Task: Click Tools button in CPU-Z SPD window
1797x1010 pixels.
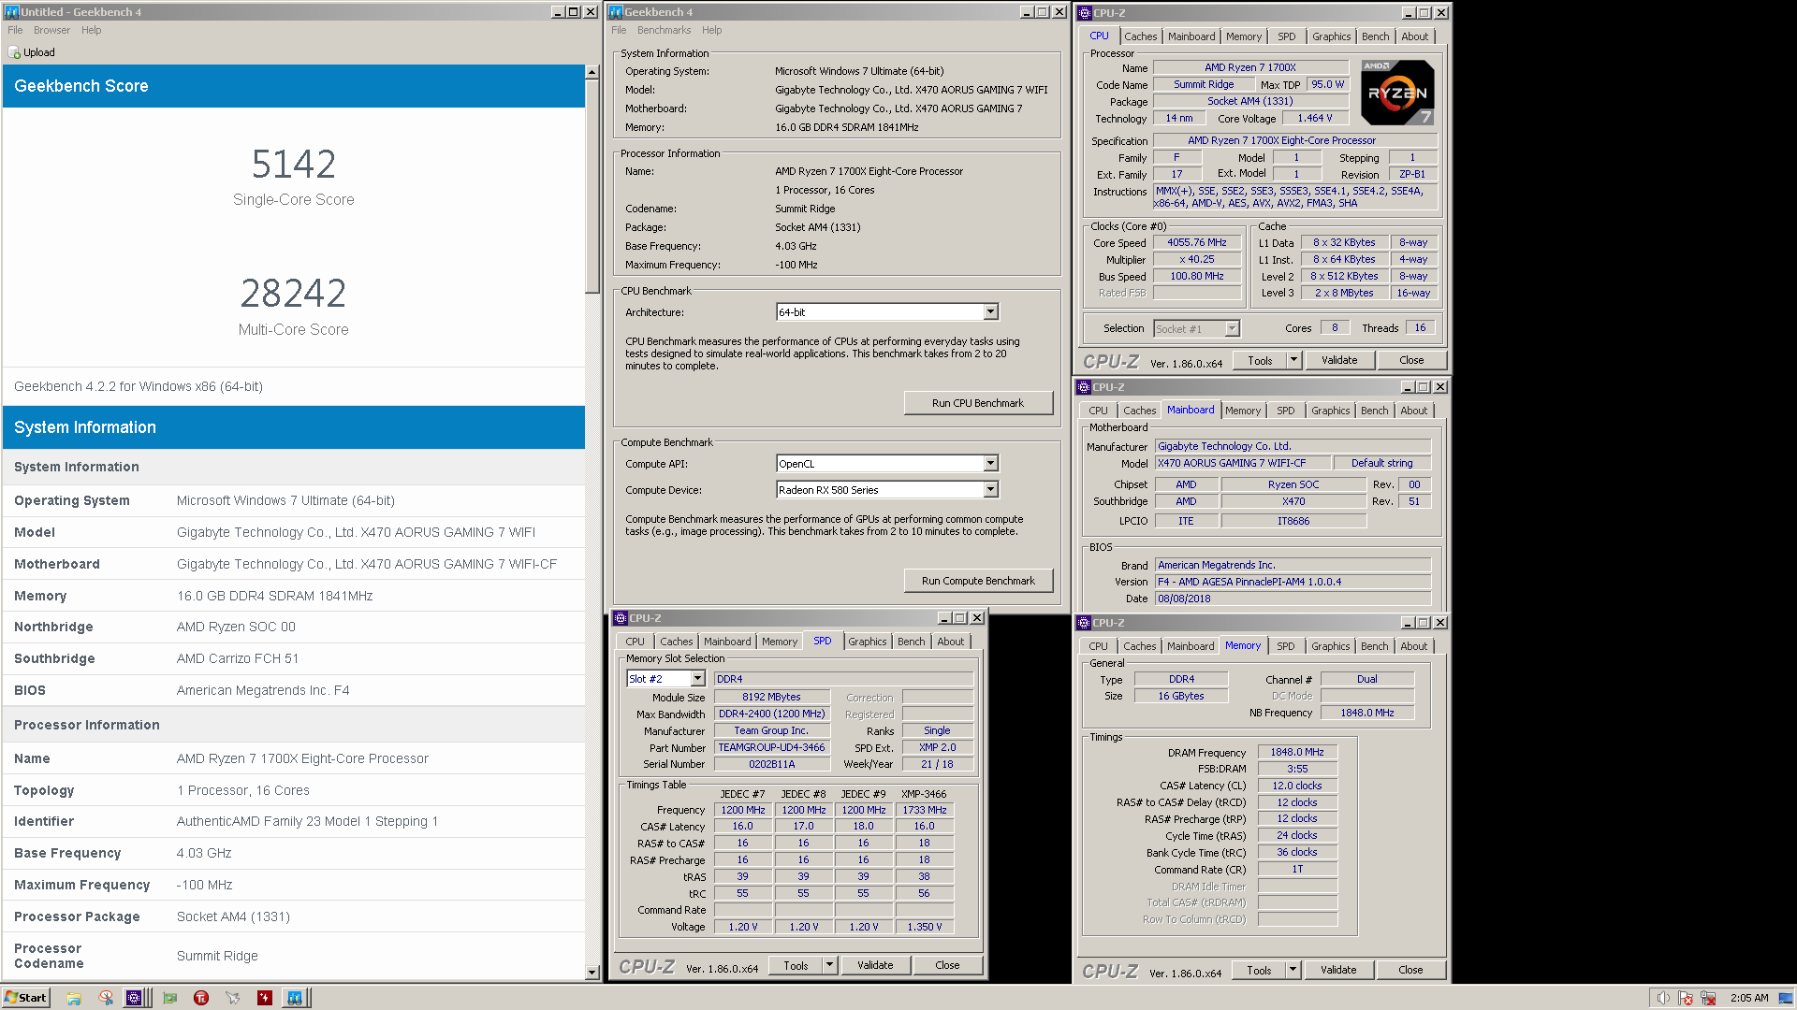Action: [x=796, y=965]
